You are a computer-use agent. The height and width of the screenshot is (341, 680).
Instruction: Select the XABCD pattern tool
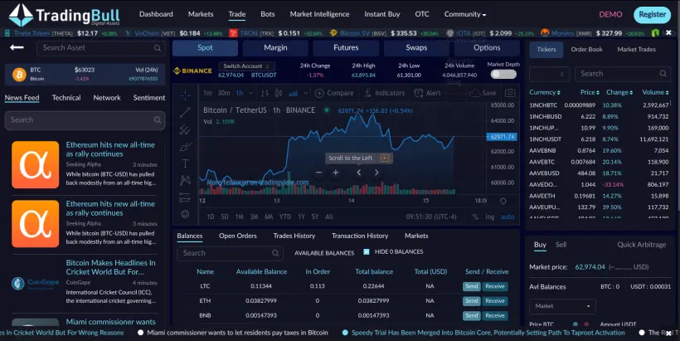[x=185, y=180]
